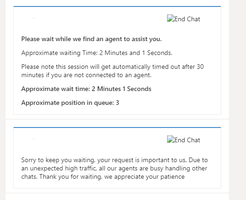Click the 'Approximate position in queue: 3' line

(70, 103)
